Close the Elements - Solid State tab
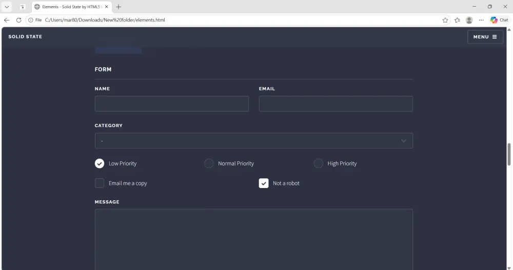Image resolution: width=513 pixels, height=270 pixels. [106, 7]
